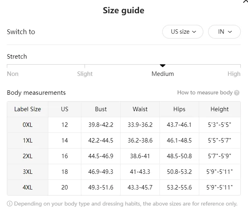The image size is (248, 218).
Task: Click the question mark help icon
Action: tap(237, 93)
